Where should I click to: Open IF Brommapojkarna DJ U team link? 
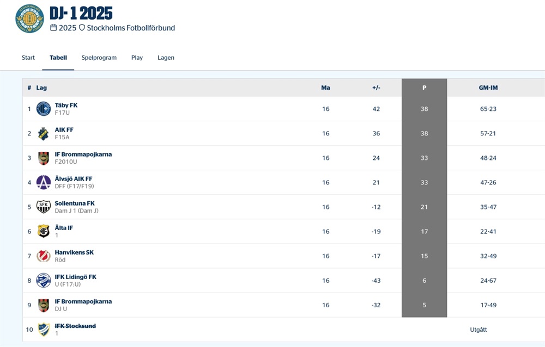tap(83, 301)
